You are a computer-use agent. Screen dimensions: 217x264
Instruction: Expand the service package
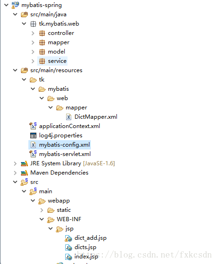click(x=33, y=61)
